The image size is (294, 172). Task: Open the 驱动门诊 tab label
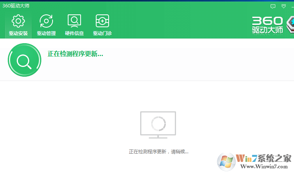[102, 33]
